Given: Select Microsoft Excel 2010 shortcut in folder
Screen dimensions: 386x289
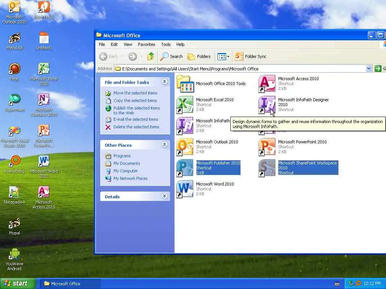Looking at the screenshot, I should coord(205,105).
